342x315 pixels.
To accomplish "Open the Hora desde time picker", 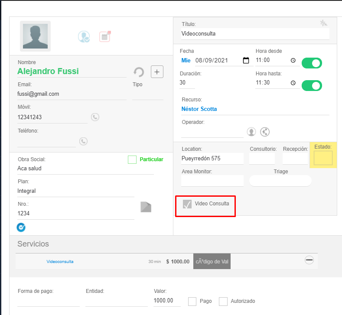I will tap(293, 61).
